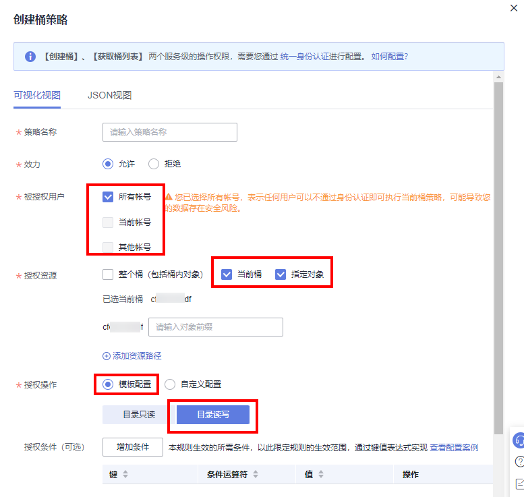Click the plus icon beside 添加资源路径
Image resolution: width=524 pixels, height=497 pixels.
click(107, 356)
